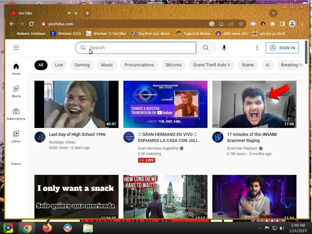Open History in the sidebar

click(16, 164)
